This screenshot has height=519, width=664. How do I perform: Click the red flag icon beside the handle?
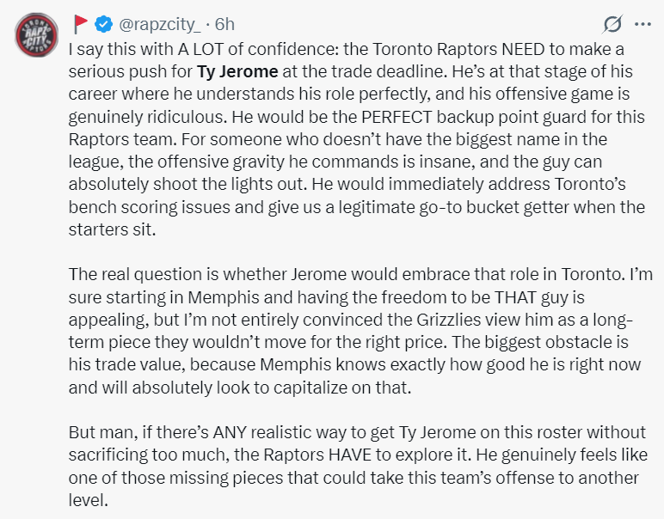point(80,24)
